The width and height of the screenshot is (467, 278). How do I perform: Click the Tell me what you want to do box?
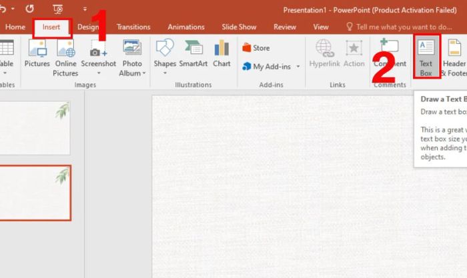[404, 27]
